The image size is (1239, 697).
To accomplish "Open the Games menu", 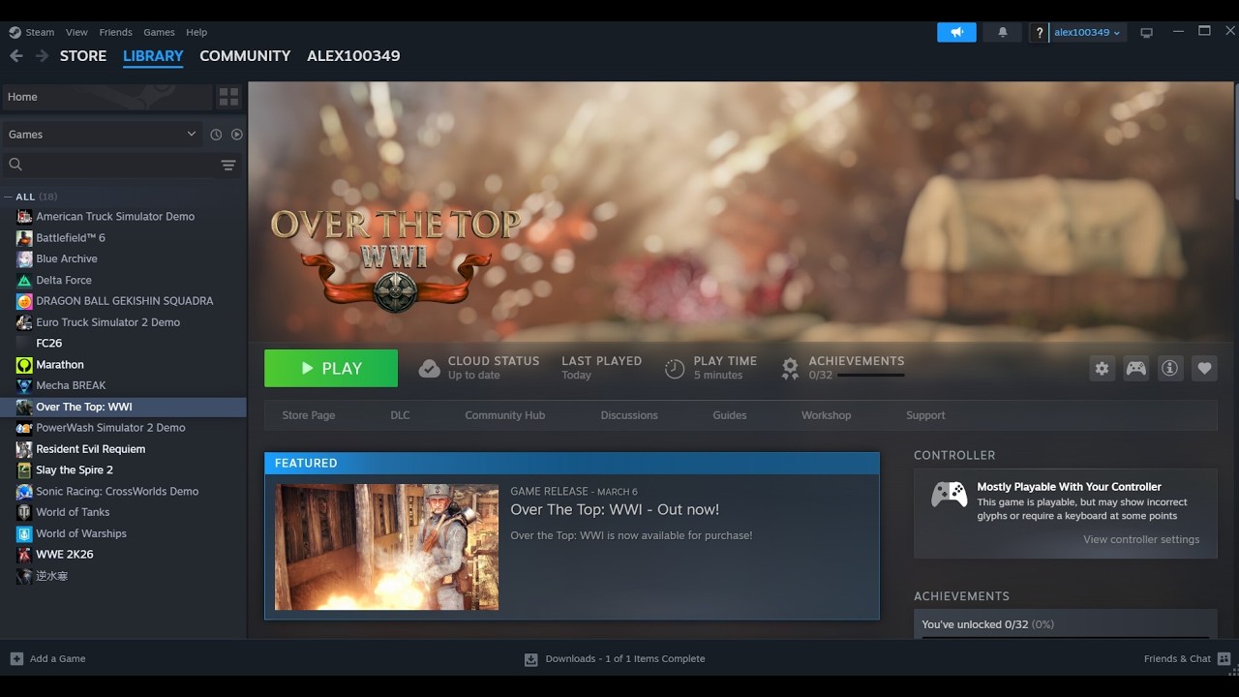I will (159, 32).
